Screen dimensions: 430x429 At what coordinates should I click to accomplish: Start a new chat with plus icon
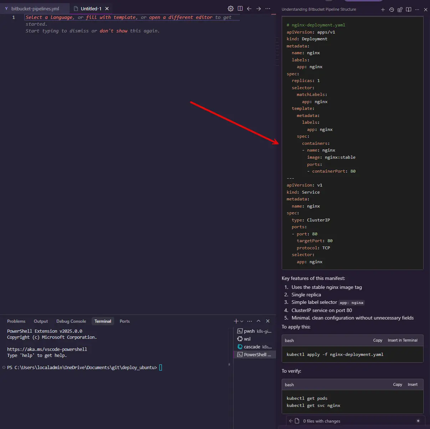pos(383,10)
